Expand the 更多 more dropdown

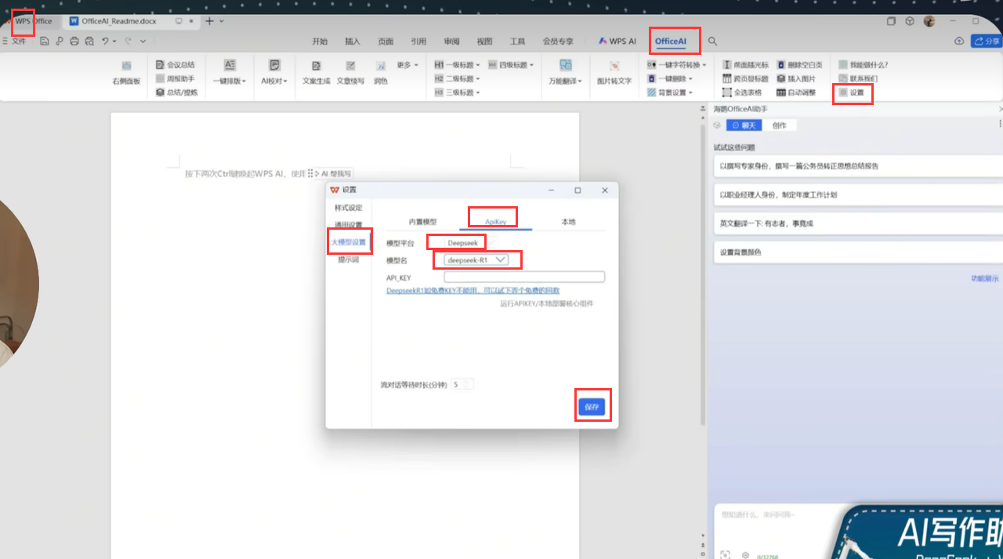tap(407, 65)
